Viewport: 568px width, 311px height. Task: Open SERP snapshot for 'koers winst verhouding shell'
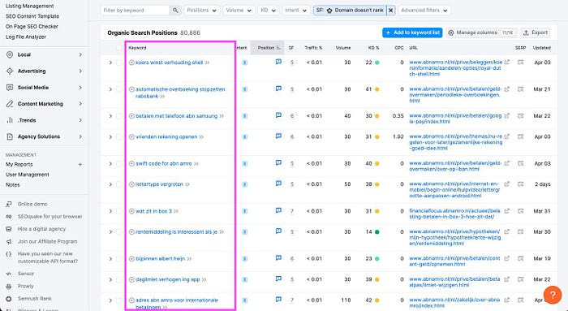click(x=521, y=63)
